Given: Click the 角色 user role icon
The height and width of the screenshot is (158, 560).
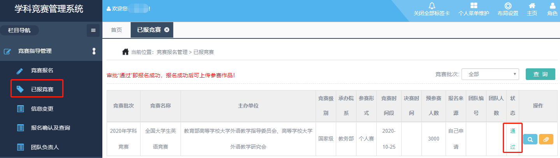Looking at the screenshot, I should 552,6.
